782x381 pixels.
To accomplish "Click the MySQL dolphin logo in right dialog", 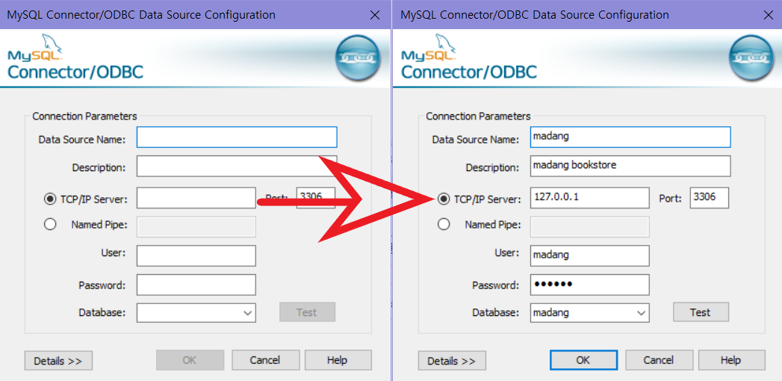I will pyautogui.click(x=429, y=47).
